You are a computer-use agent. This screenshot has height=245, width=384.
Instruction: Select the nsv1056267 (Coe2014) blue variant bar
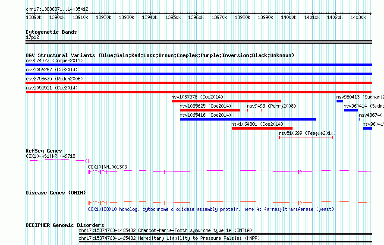[x=198, y=74]
